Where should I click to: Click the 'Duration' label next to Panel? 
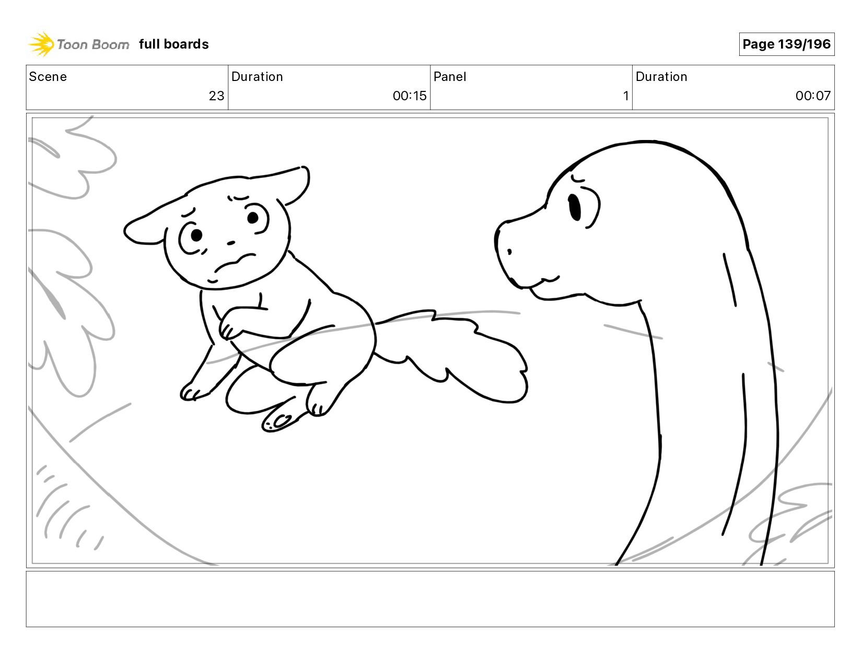point(661,77)
